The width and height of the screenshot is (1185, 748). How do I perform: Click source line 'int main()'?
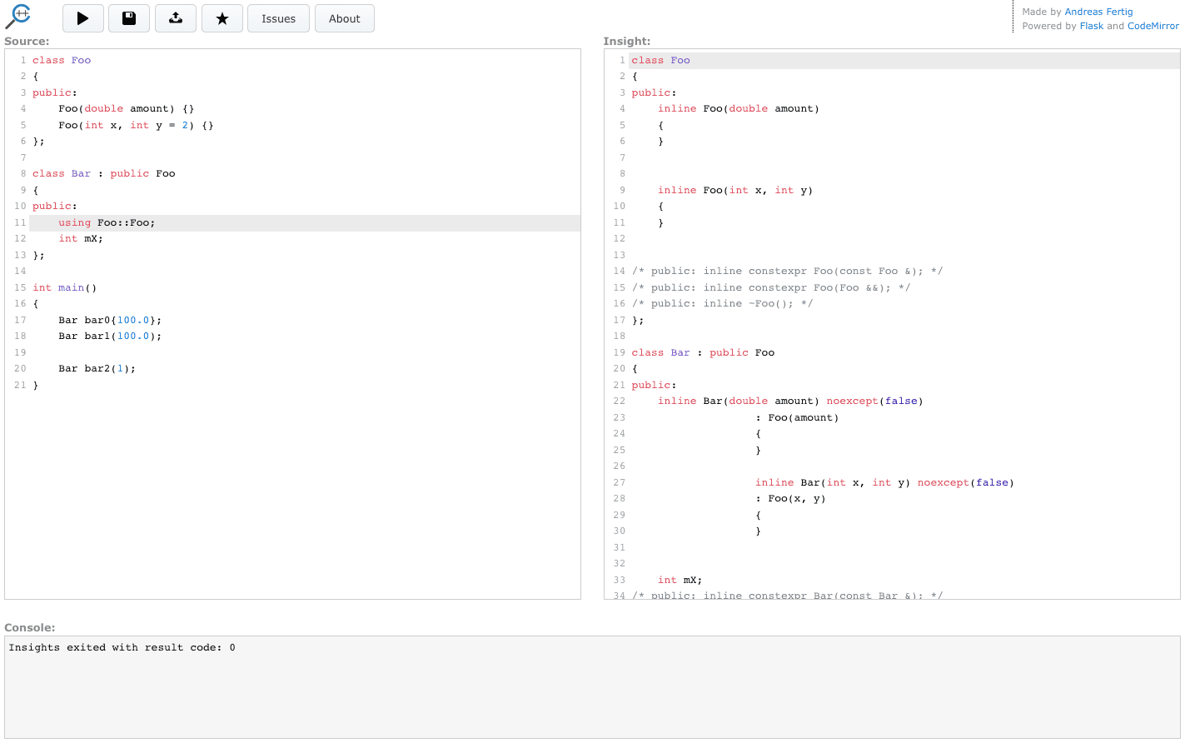point(65,287)
